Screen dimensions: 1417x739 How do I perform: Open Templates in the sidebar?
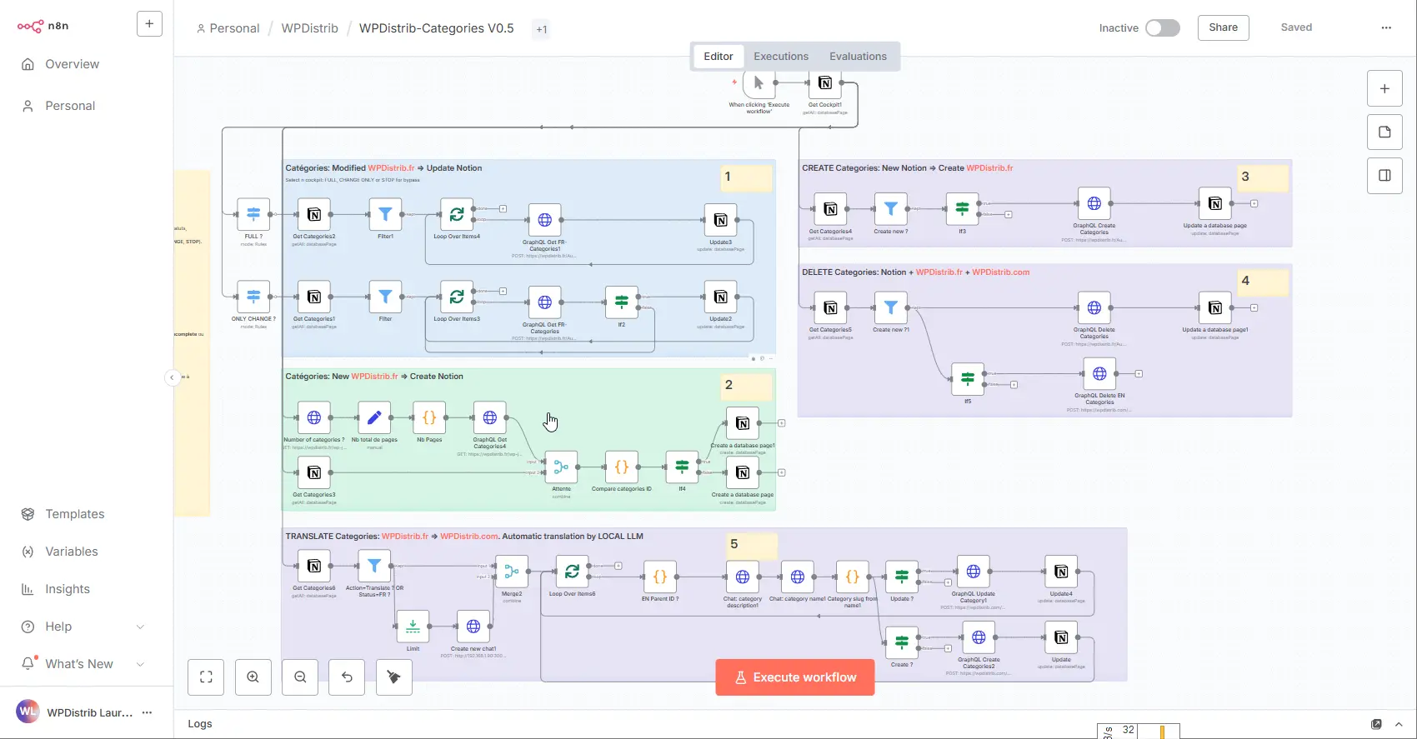point(74,514)
